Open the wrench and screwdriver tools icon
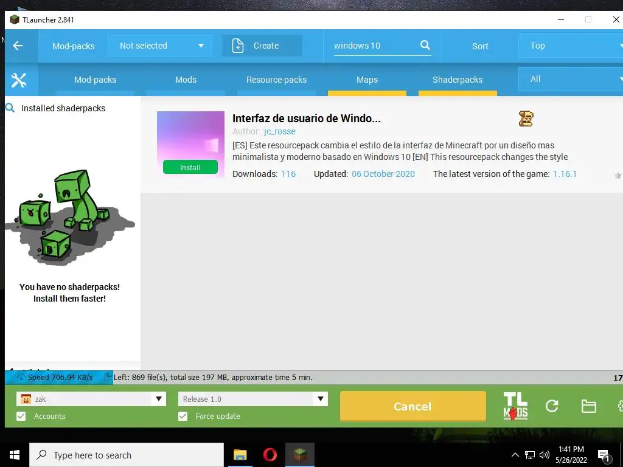The image size is (623, 467). pyautogui.click(x=19, y=80)
